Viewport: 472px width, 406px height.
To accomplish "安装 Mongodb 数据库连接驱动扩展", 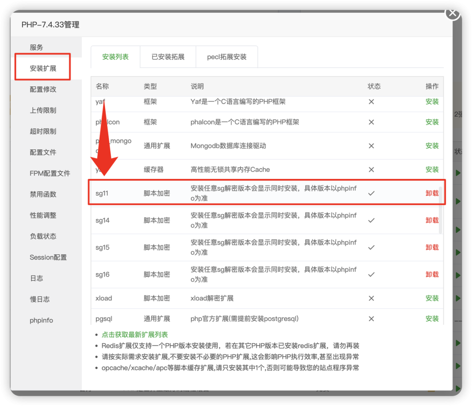I will [431, 145].
